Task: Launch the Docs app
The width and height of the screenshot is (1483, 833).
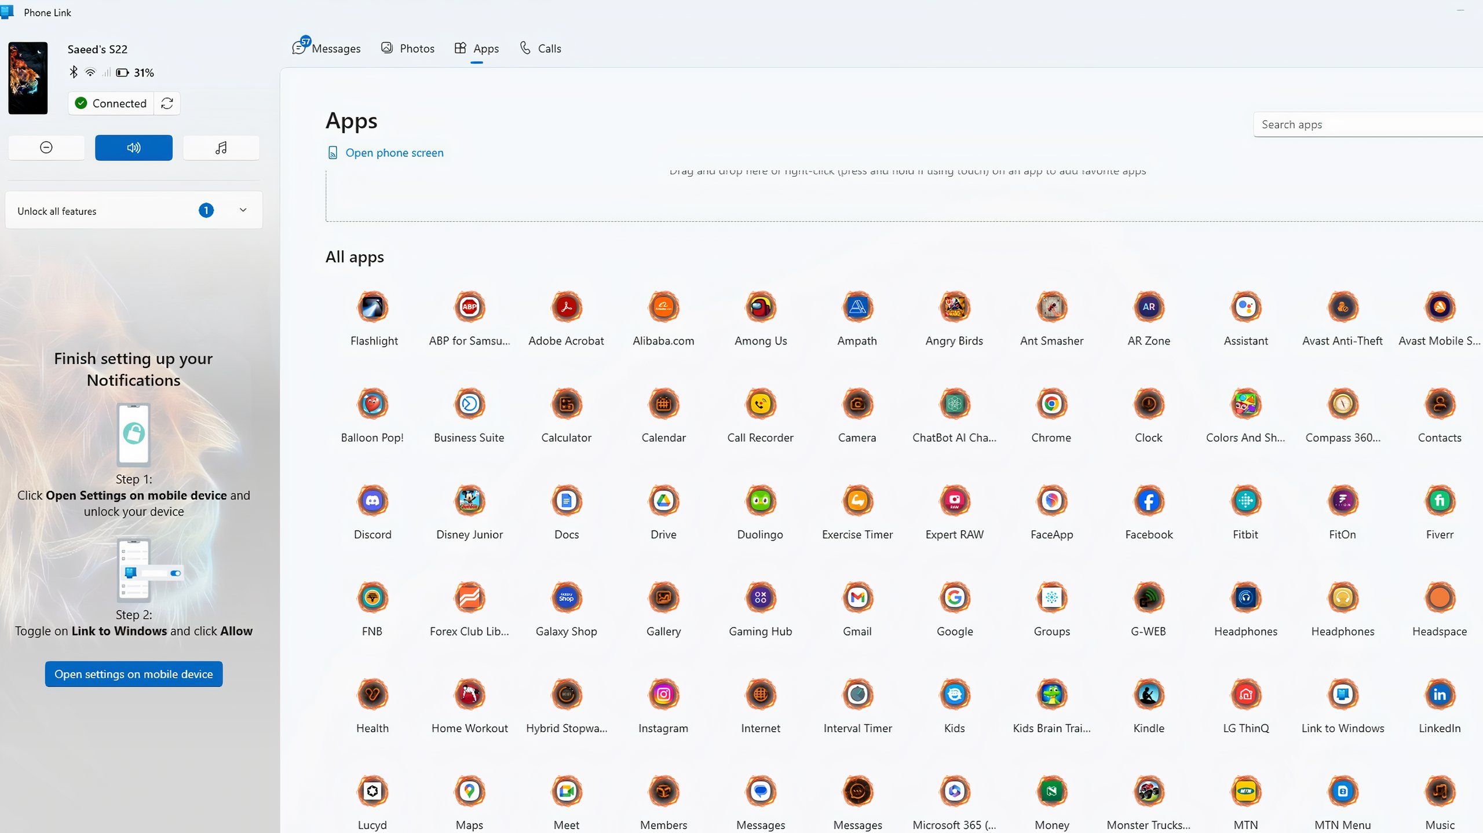Action: point(567,501)
